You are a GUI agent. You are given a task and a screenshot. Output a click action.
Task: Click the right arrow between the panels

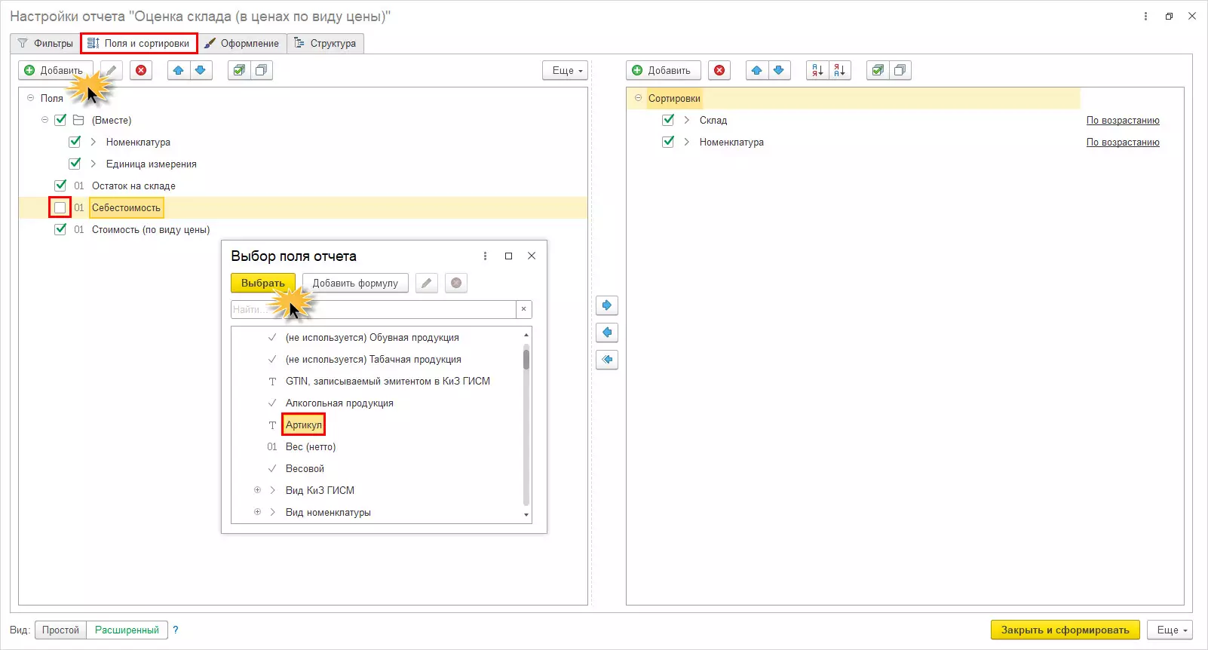point(607,305)
